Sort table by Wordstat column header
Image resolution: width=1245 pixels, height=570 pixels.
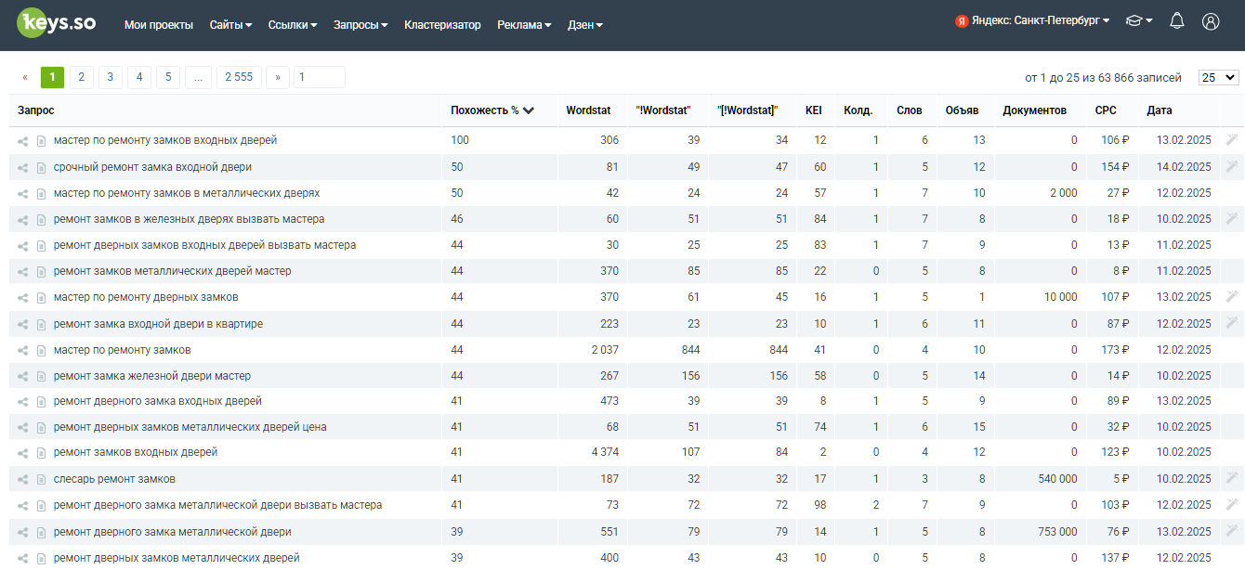tap(588, 110)
